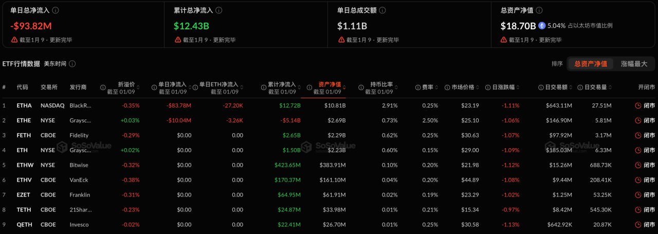Click info icon next to 美东时间
Viewport: 658px width, 234px height.
click(x=72, y=64)
